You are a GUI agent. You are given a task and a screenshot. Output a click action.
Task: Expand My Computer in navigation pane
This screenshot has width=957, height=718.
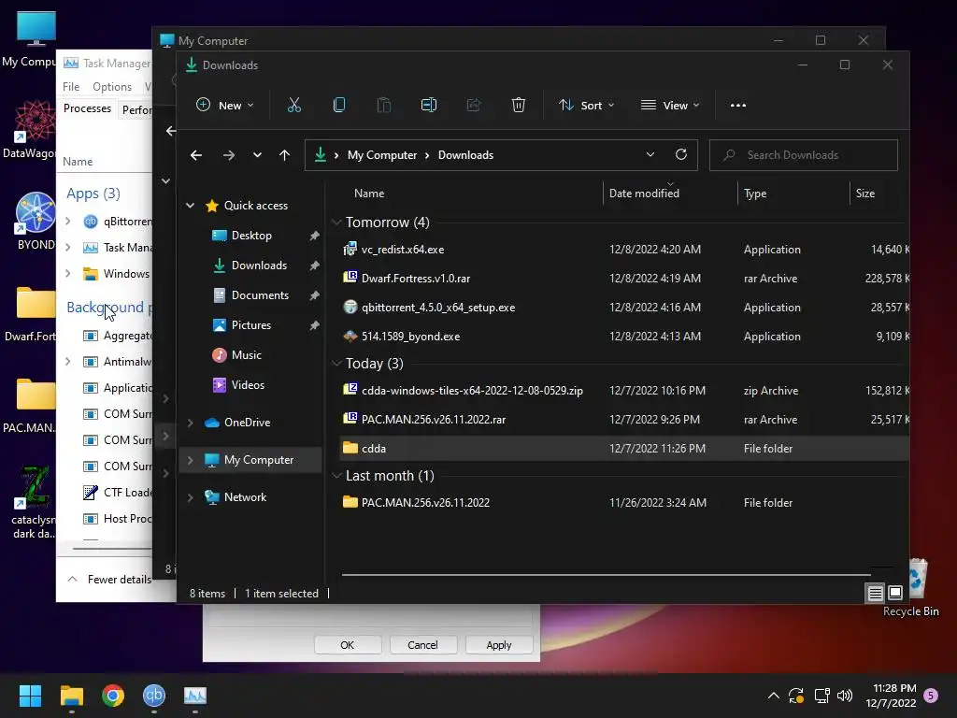(191, 460)
